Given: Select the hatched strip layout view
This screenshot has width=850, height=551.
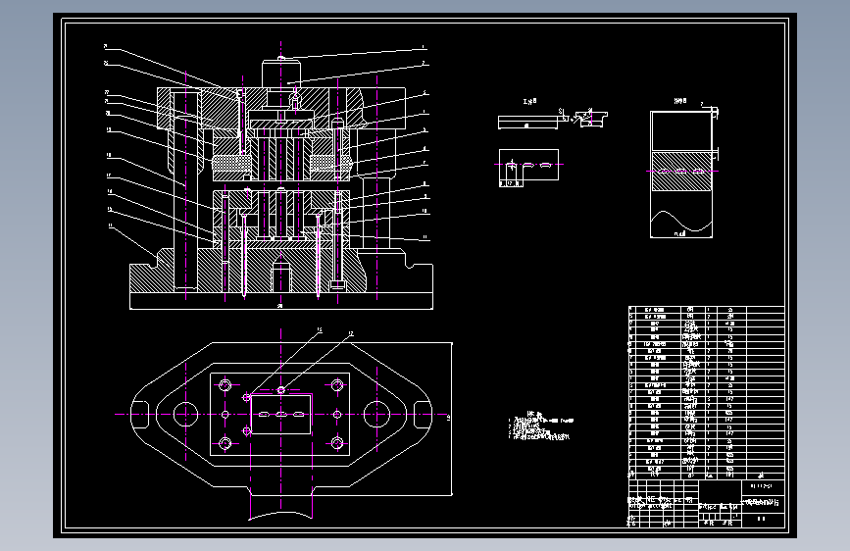Looking at the screenshot, I should tap(683, 174).
